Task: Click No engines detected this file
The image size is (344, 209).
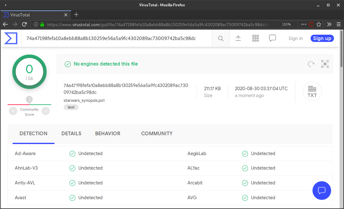Action: pos(106,64)
